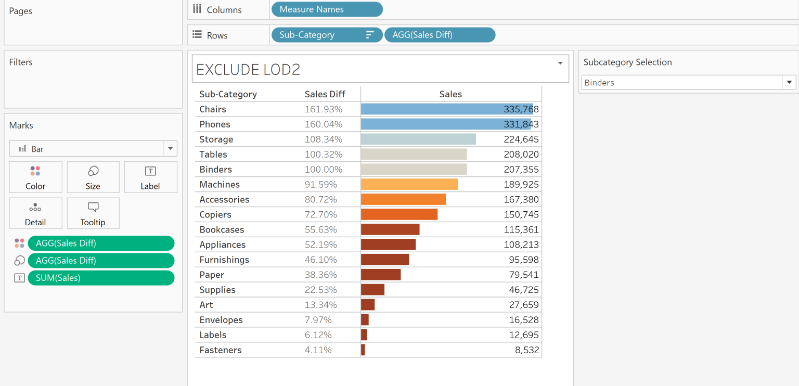Open the mark type dropdown showing Bar
This screenshot has height=386, width=799.
[170, 149]
